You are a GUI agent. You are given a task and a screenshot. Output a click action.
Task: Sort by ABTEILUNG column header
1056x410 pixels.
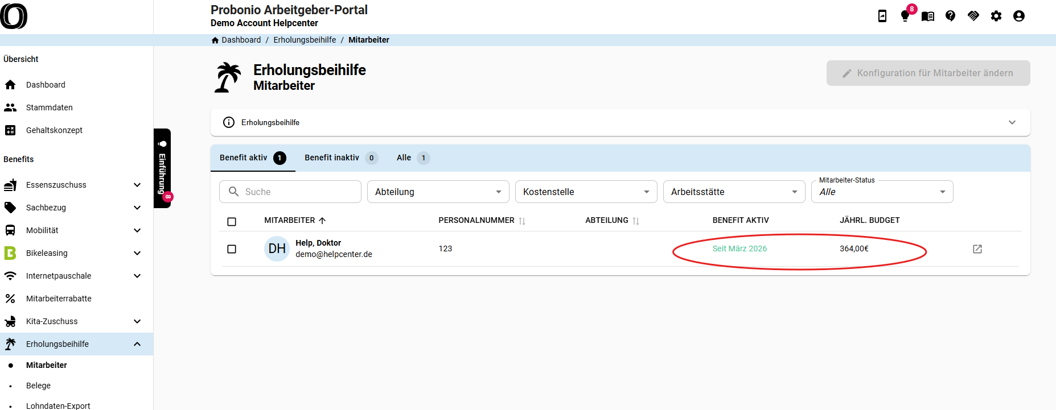613,220
